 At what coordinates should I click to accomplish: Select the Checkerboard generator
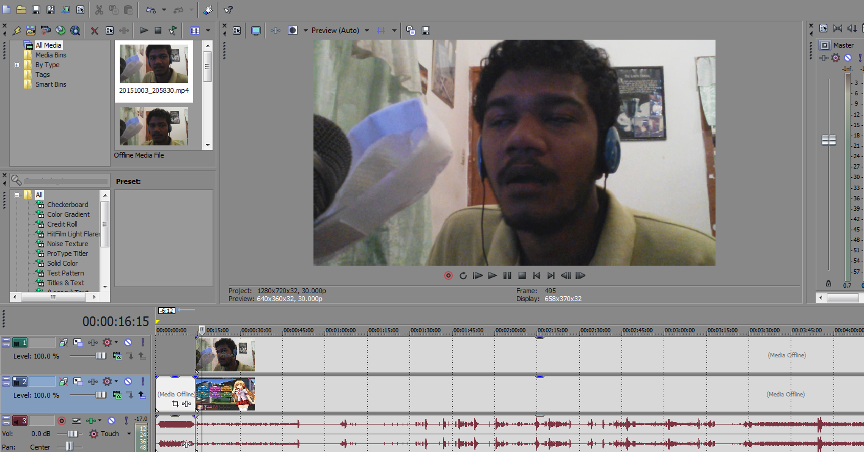[67, 205]
